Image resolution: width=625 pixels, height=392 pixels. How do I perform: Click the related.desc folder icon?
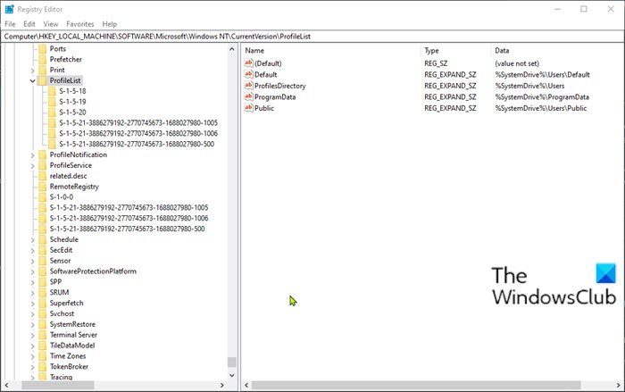pos(43,176)
